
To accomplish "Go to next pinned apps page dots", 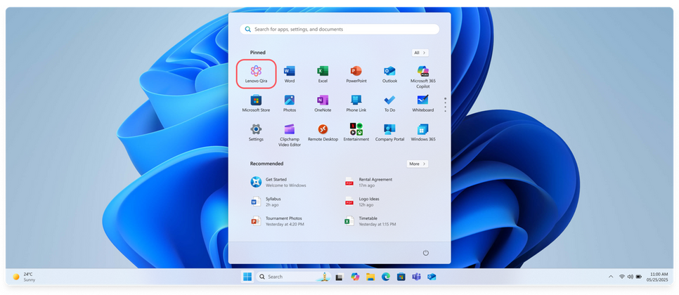I will tap(445, 104).
